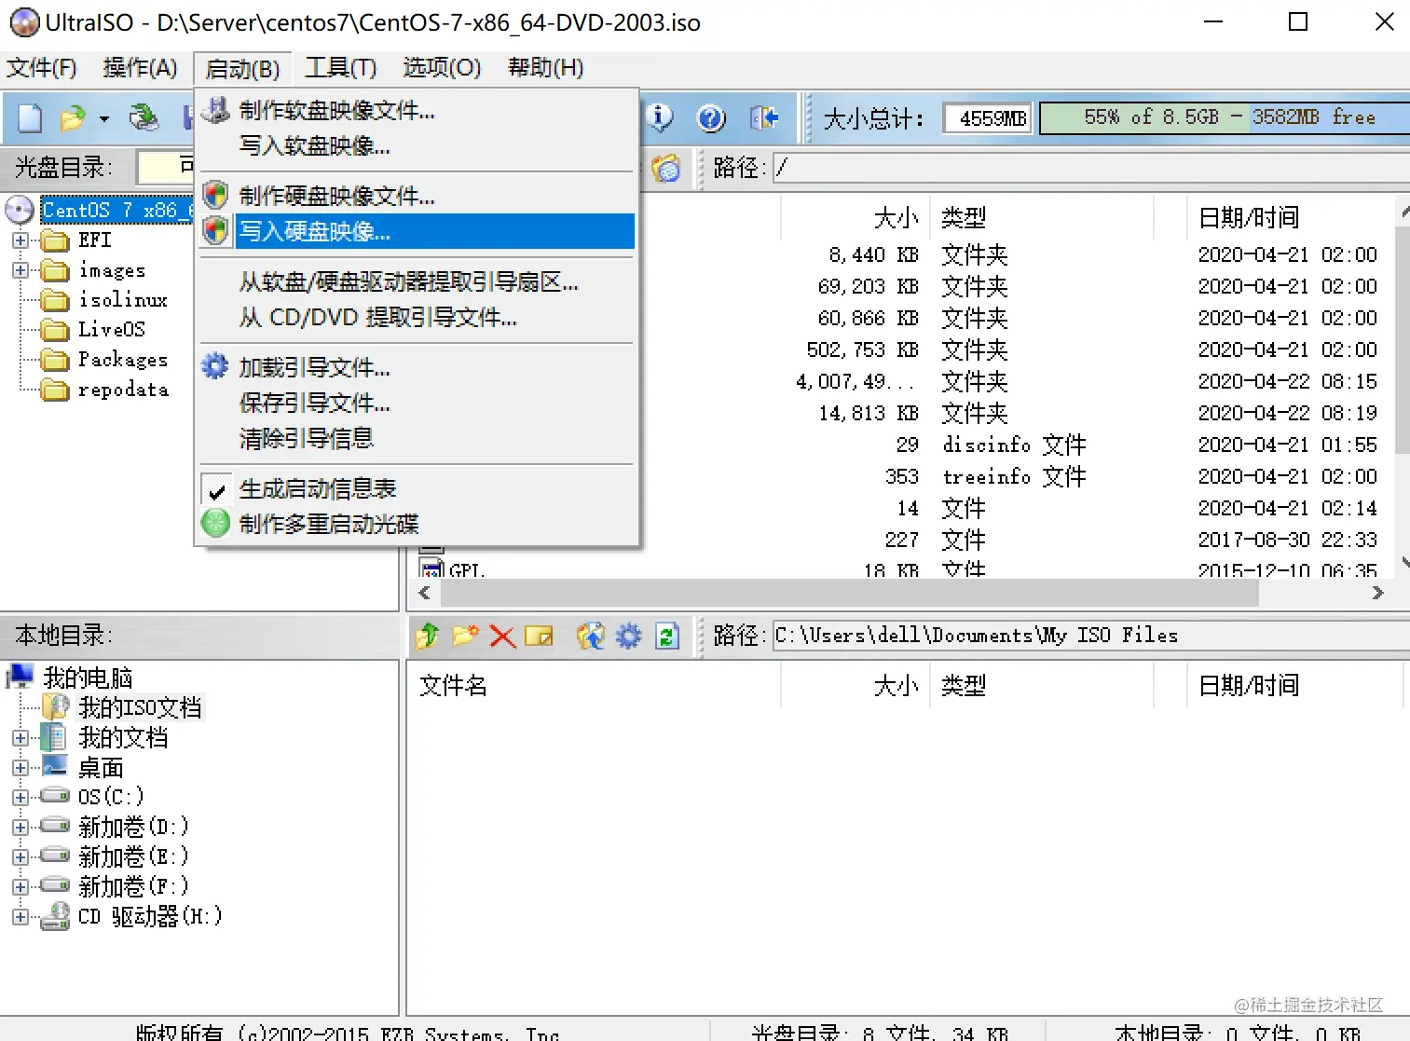Image resolution: width=1410 pixels, height=1041 pixels.
Task: Click the Packages folder icon
Action: pos(55,360)
